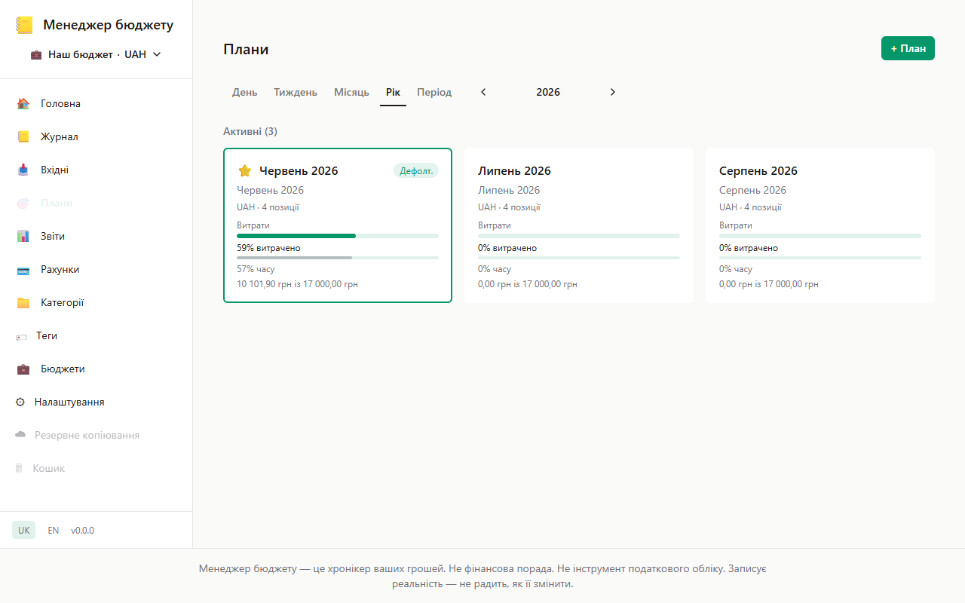Click the 57% часу text
The height and width of the screenshot is (603, 965).
256,269
